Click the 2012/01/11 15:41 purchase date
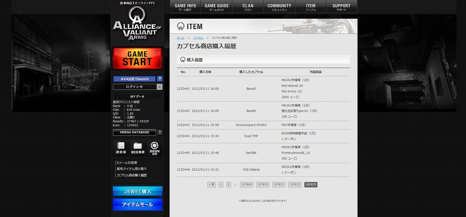This screenshot has width=466, height=217. (x=205, y=169)
